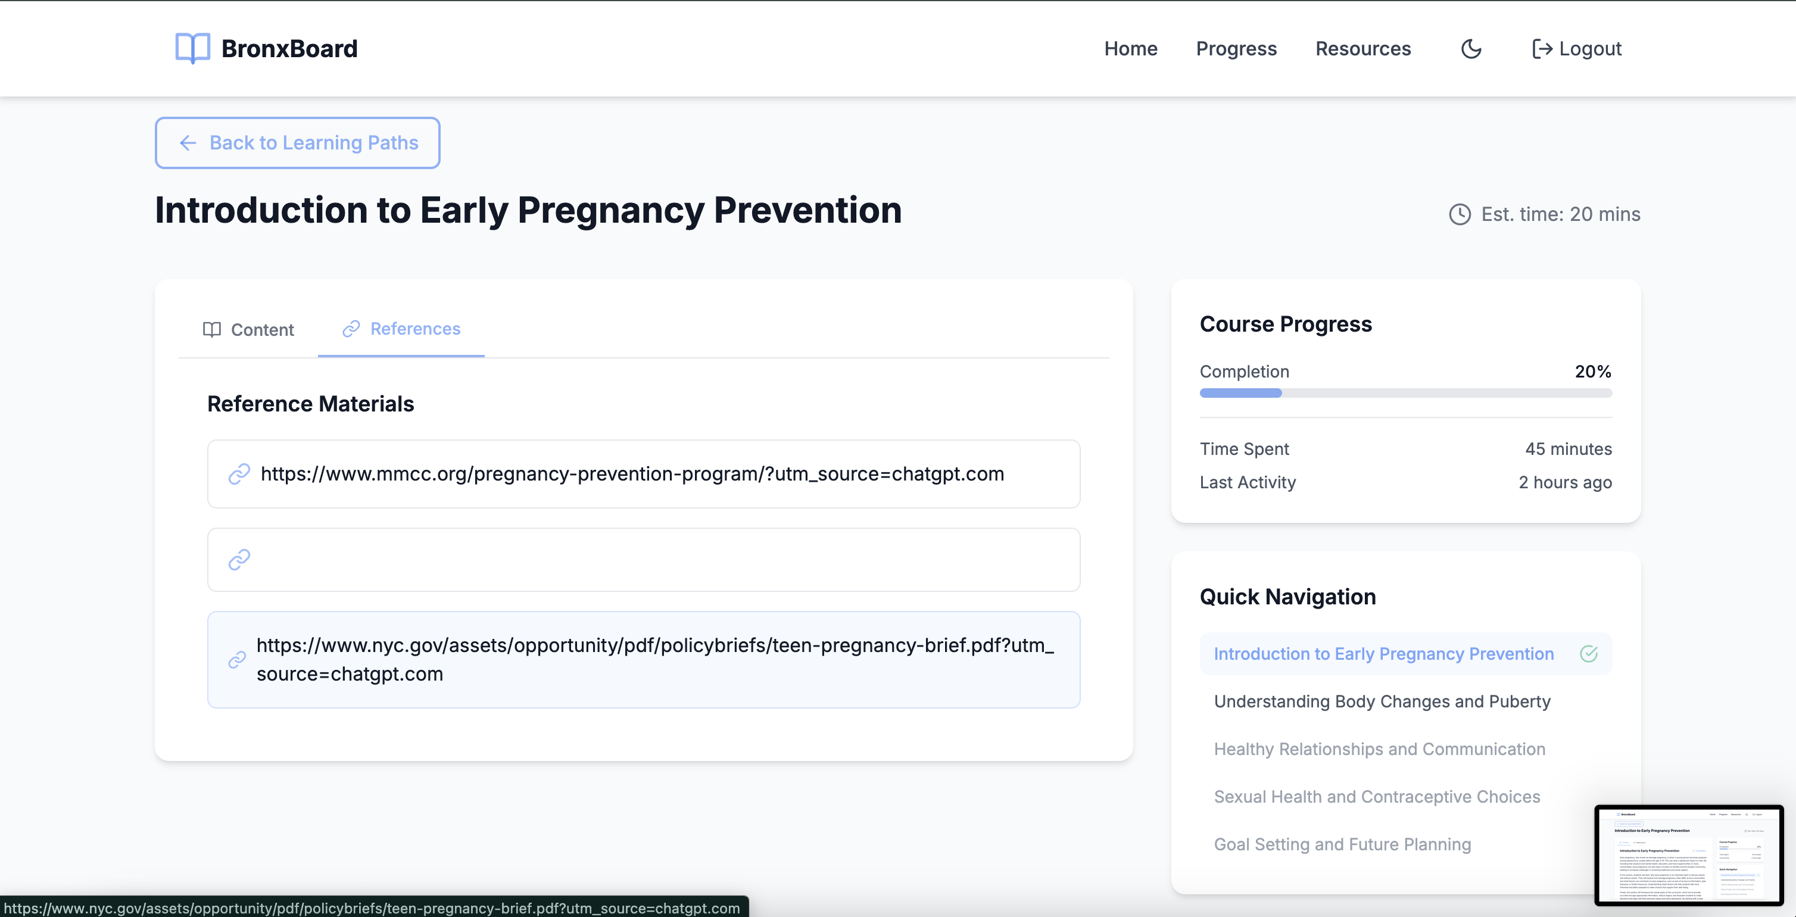Click the green completion checkmark in Quick Navigation

1588,653
